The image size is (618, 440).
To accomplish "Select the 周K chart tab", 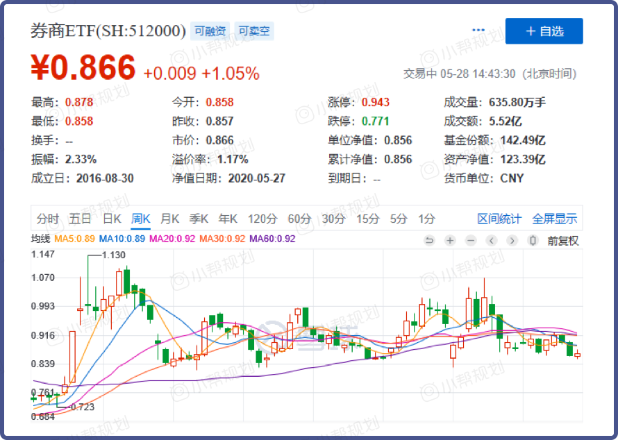I will (x=141, y=219).
